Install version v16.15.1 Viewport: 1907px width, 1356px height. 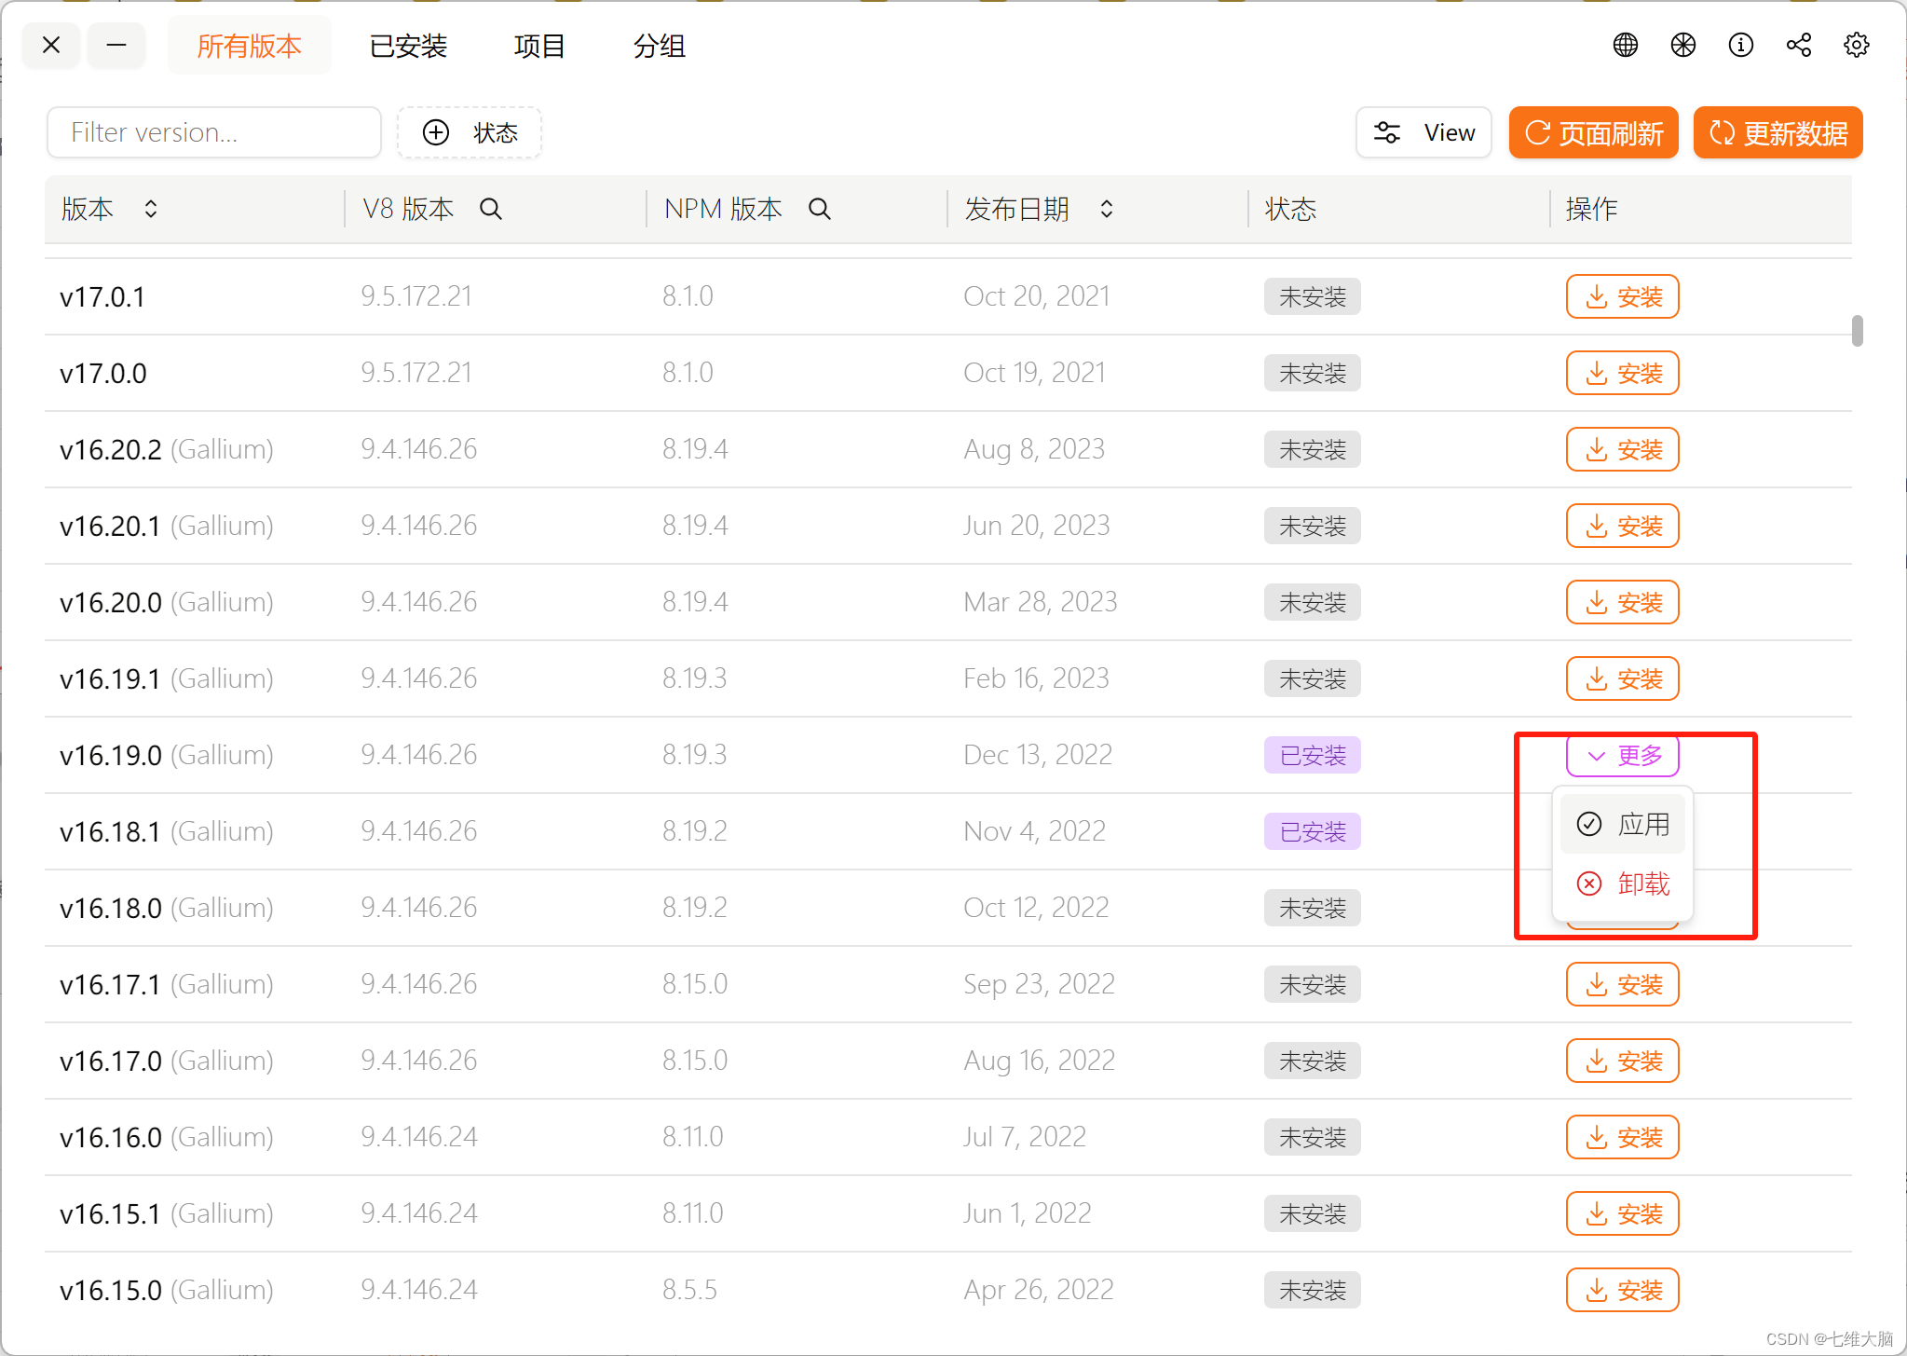(x=1622, y=1213)
